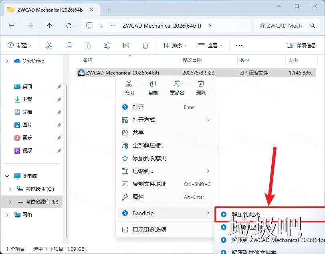Open 属性 from the context menu
Viewport: 325px width, 254px height.
(139, 197)
